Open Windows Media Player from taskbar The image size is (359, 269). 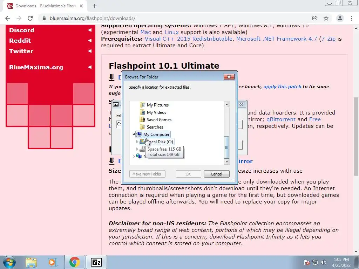click(52, 262)
